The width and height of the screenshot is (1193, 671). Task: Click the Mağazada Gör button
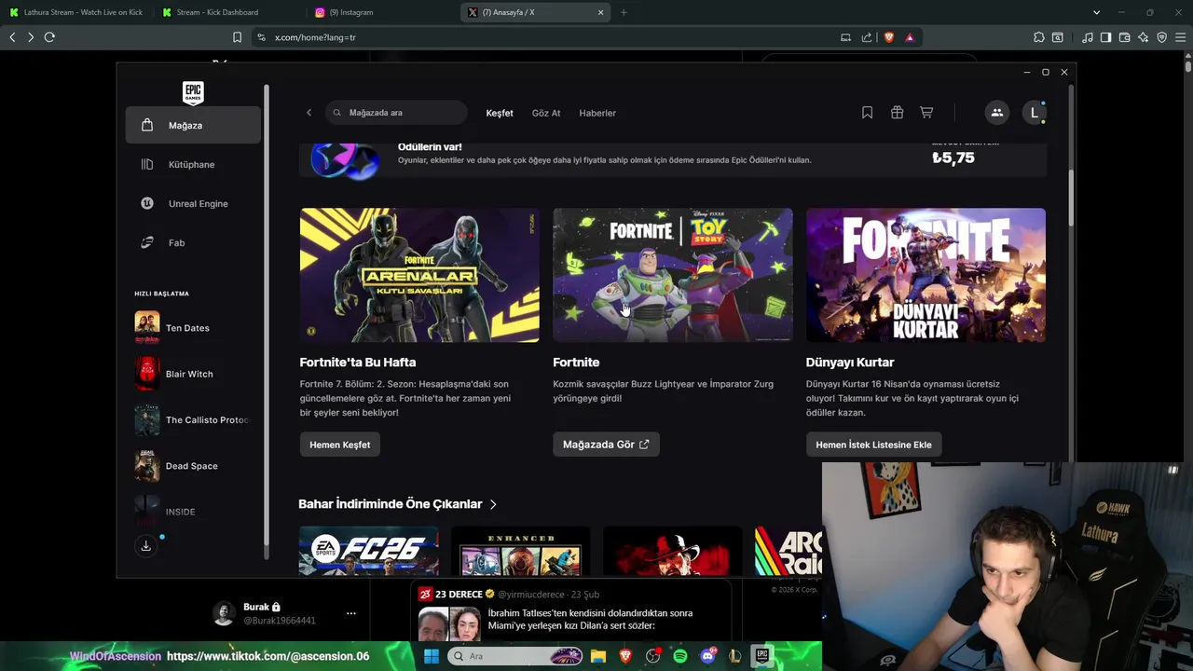606,445
